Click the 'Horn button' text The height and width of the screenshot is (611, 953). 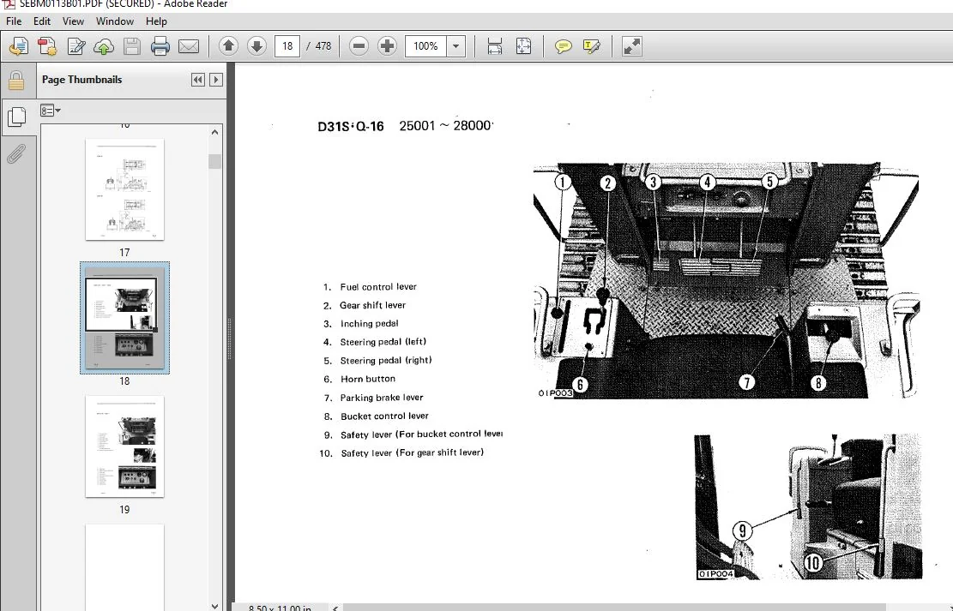[x=368, y=379]
